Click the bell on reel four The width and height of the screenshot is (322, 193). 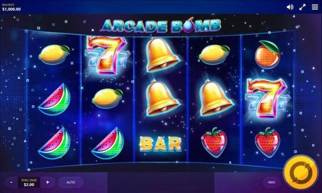(216, 98)
